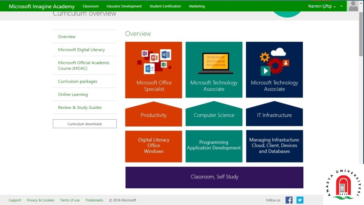Viewport: 364px width, 205px height.
Task: Click the © 2016 Microsoft text
Action: (122, 200)
